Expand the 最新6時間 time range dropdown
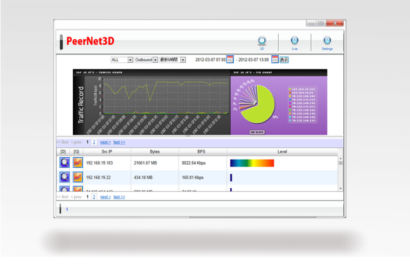Image resolution: width=410 pixels, height=264 pixels. click(172, 60)
